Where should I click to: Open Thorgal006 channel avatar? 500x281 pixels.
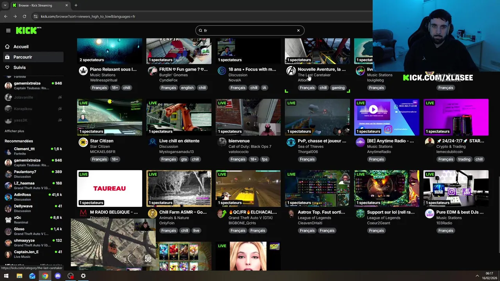point(291,142)
